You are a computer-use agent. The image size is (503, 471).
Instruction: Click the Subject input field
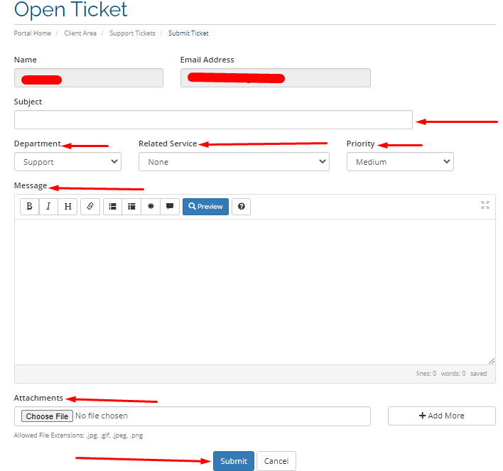pyautogui.click(x=213, y=119)
